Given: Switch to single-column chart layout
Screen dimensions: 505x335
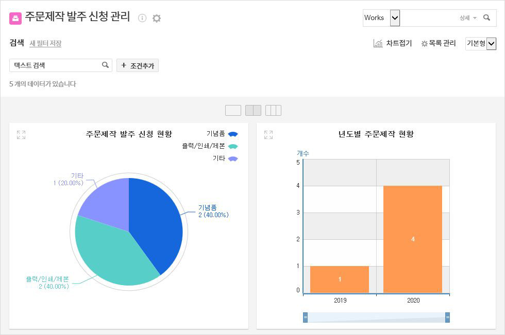Looking at the screenshot, I should coord(233,110).
